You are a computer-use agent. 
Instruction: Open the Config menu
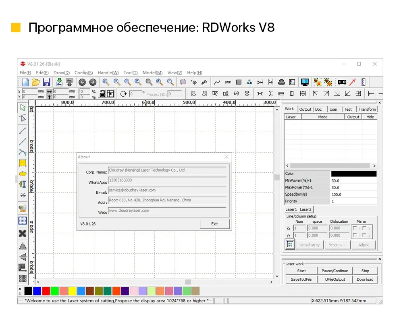pos(83,73)
